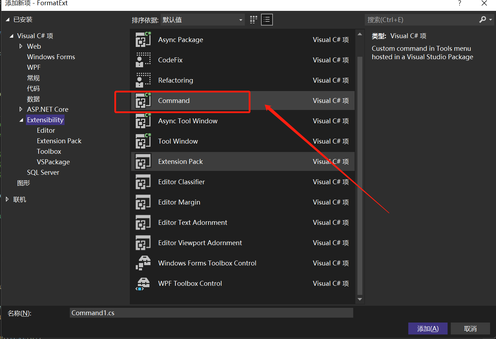This screenshot has height=339, width=496.
Task: Click the scrollbar up arrow
Action: click(x=360, y=34)
